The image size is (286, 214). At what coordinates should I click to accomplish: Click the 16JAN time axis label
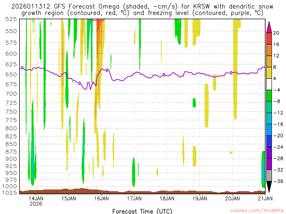(x=101, y=198)
